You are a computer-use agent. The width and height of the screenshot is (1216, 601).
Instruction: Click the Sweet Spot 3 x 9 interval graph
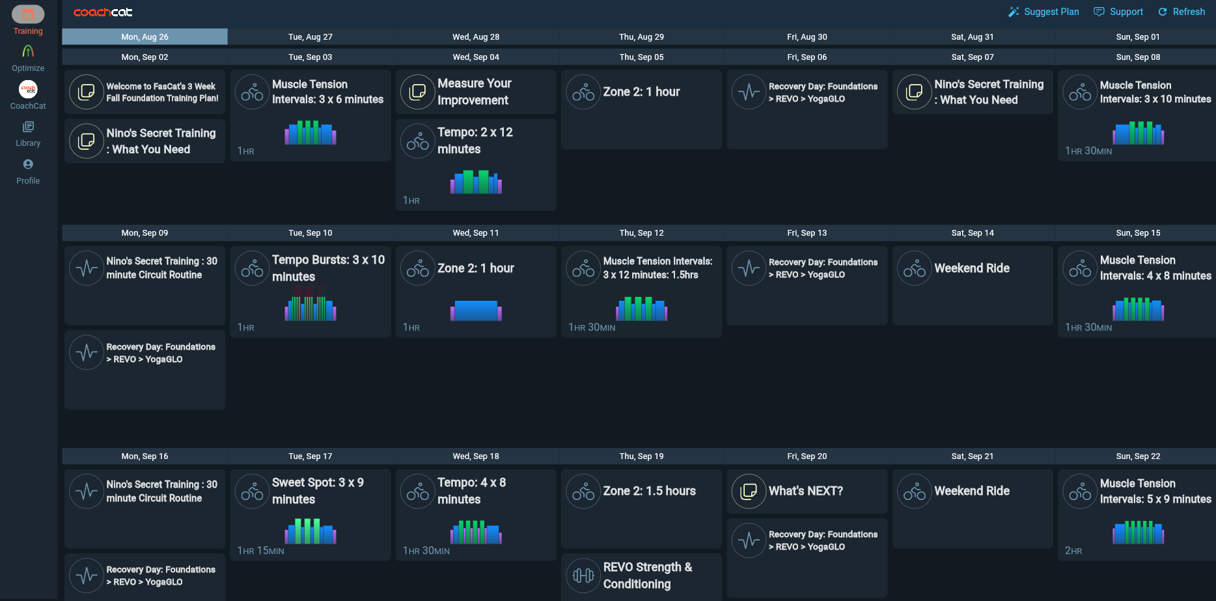311,531
